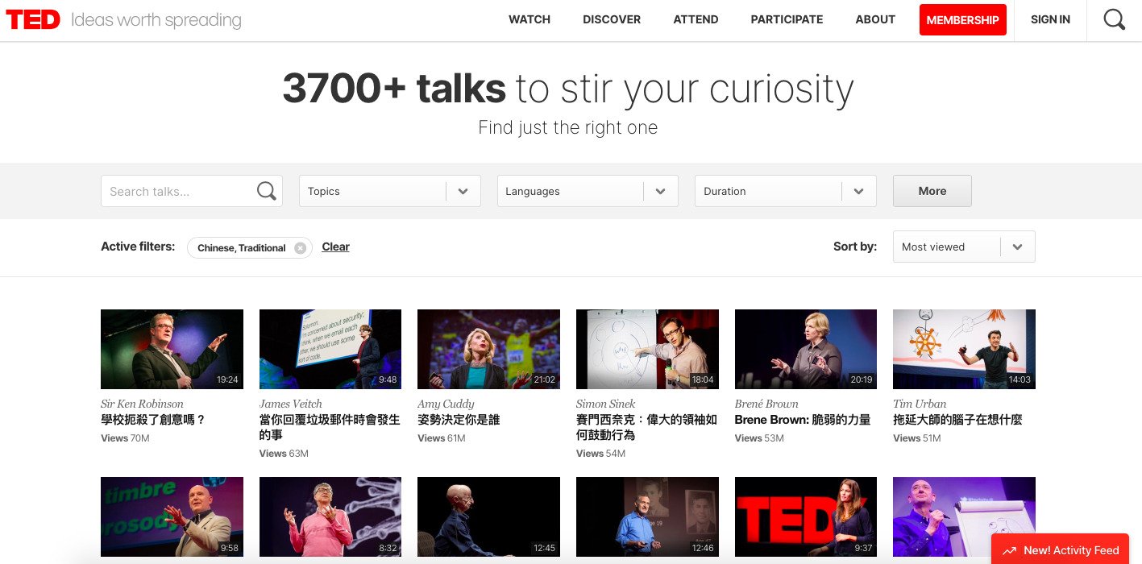The image size is (1142, 564).
Task: Open the 9:58 duration talk thumbnail
Action: click(172, 517)
